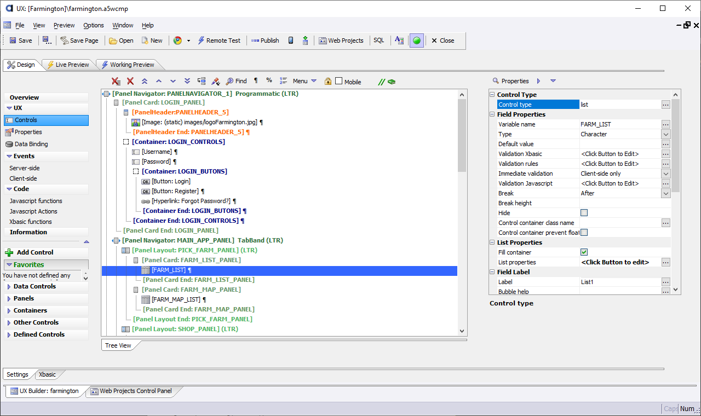Select FARM_MAP_LIST tree item

pos(176,299)
